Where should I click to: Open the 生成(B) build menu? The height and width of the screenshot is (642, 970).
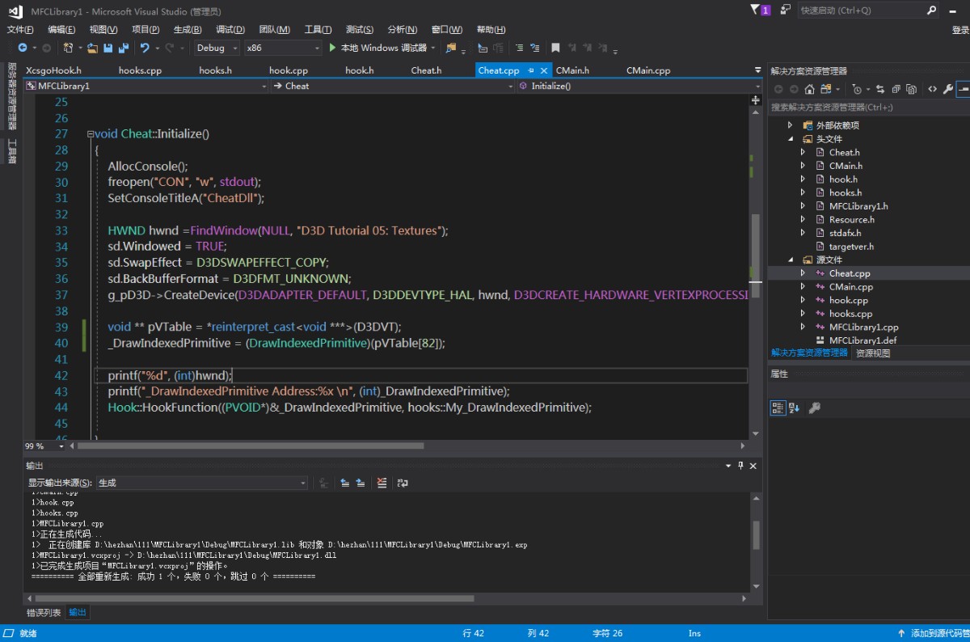coord(188,30)
